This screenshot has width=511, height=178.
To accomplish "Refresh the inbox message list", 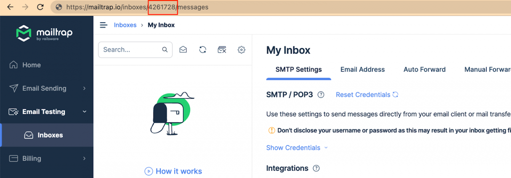I will click(x=203, y=50).
